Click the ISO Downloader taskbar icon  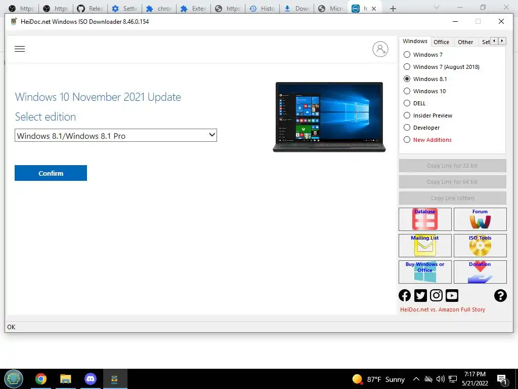point(115,379)
